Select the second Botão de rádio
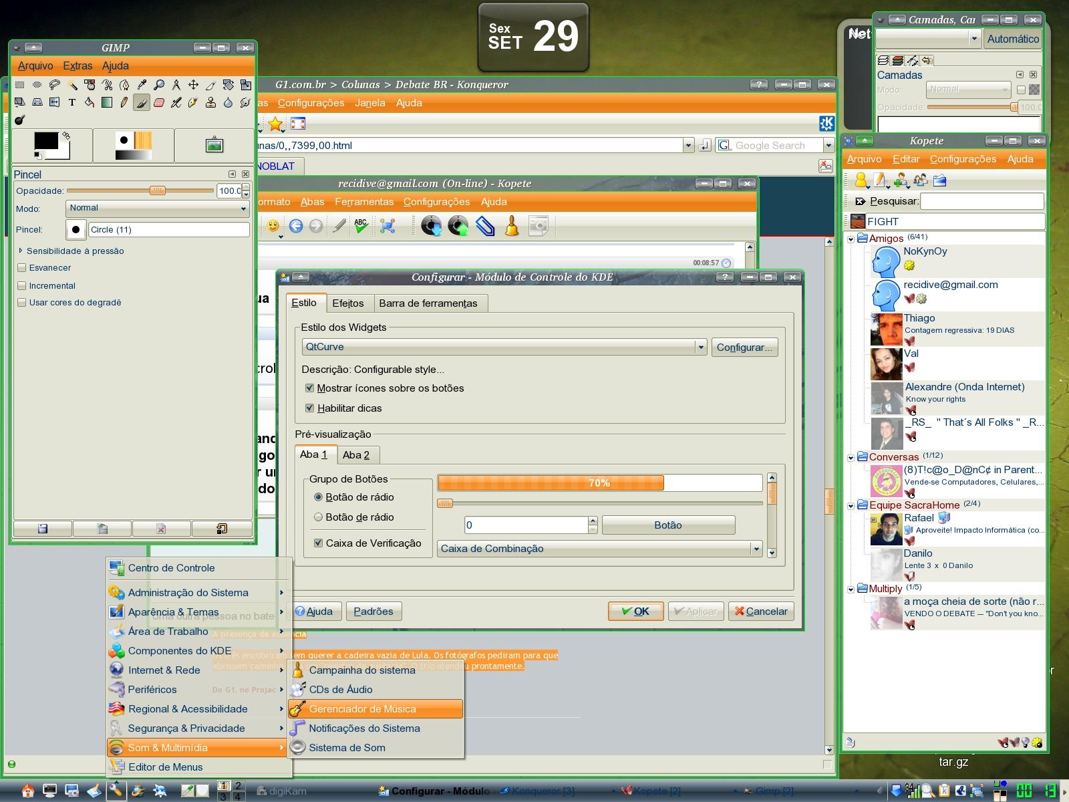The width and height of the screenshot is (1069, 802). click(318, 517)
